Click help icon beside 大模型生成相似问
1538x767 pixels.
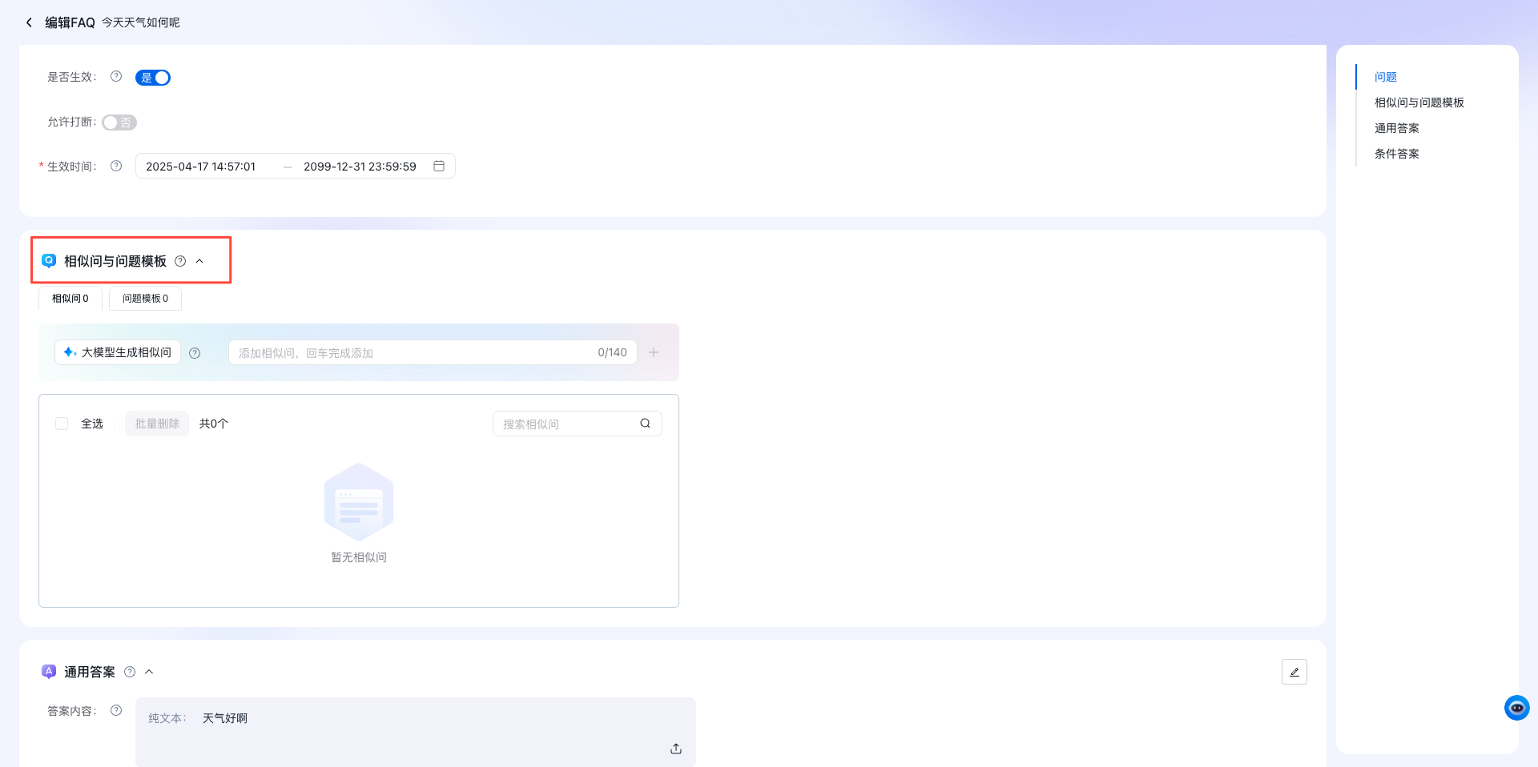[x=195, y=353]
